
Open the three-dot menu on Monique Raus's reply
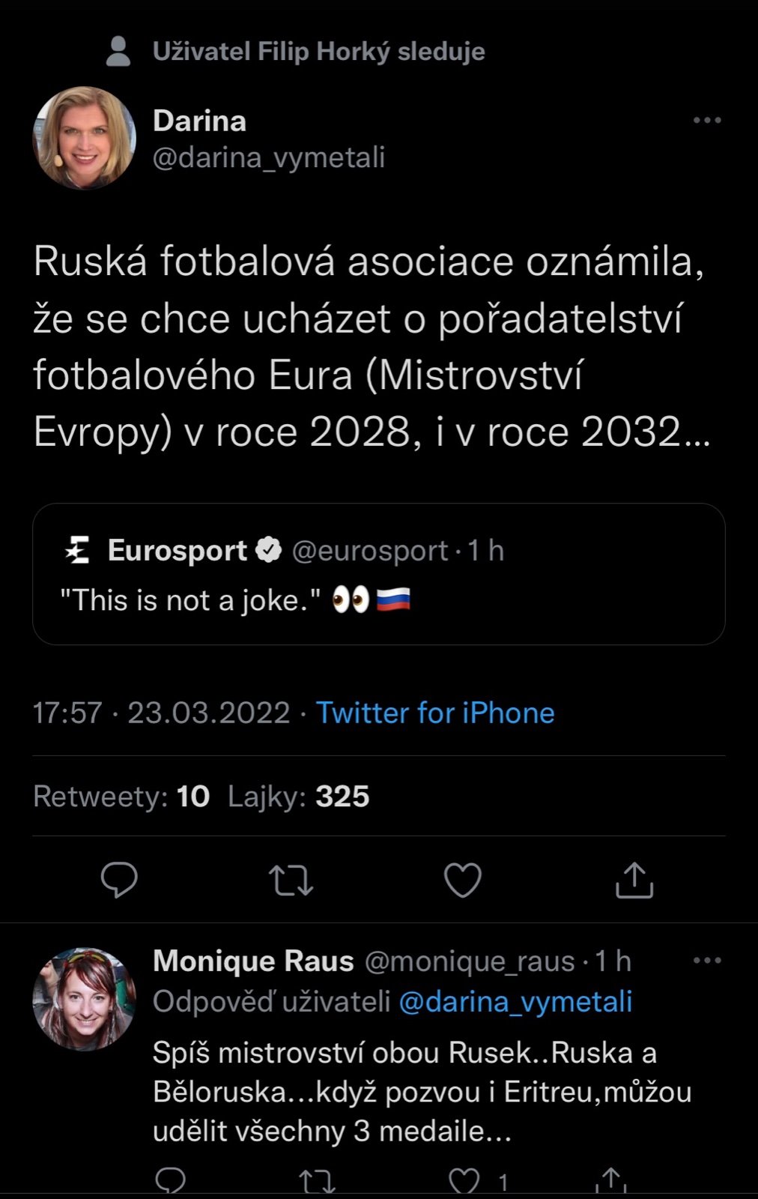tap(707, 960)
